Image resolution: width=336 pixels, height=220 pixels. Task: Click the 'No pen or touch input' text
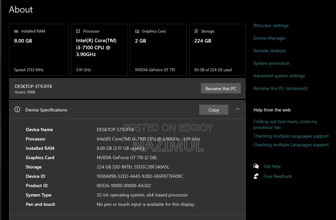point(145,204)
